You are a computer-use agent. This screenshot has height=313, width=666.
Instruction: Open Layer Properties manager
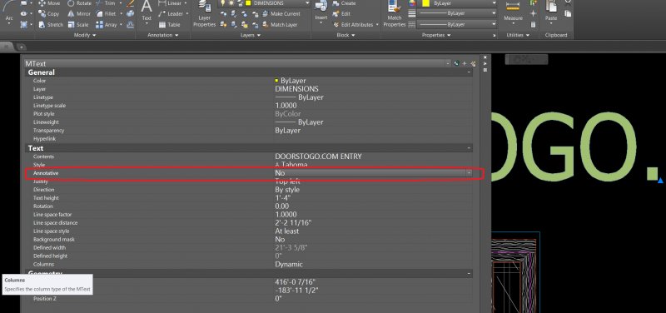click(x=204, y=15)
